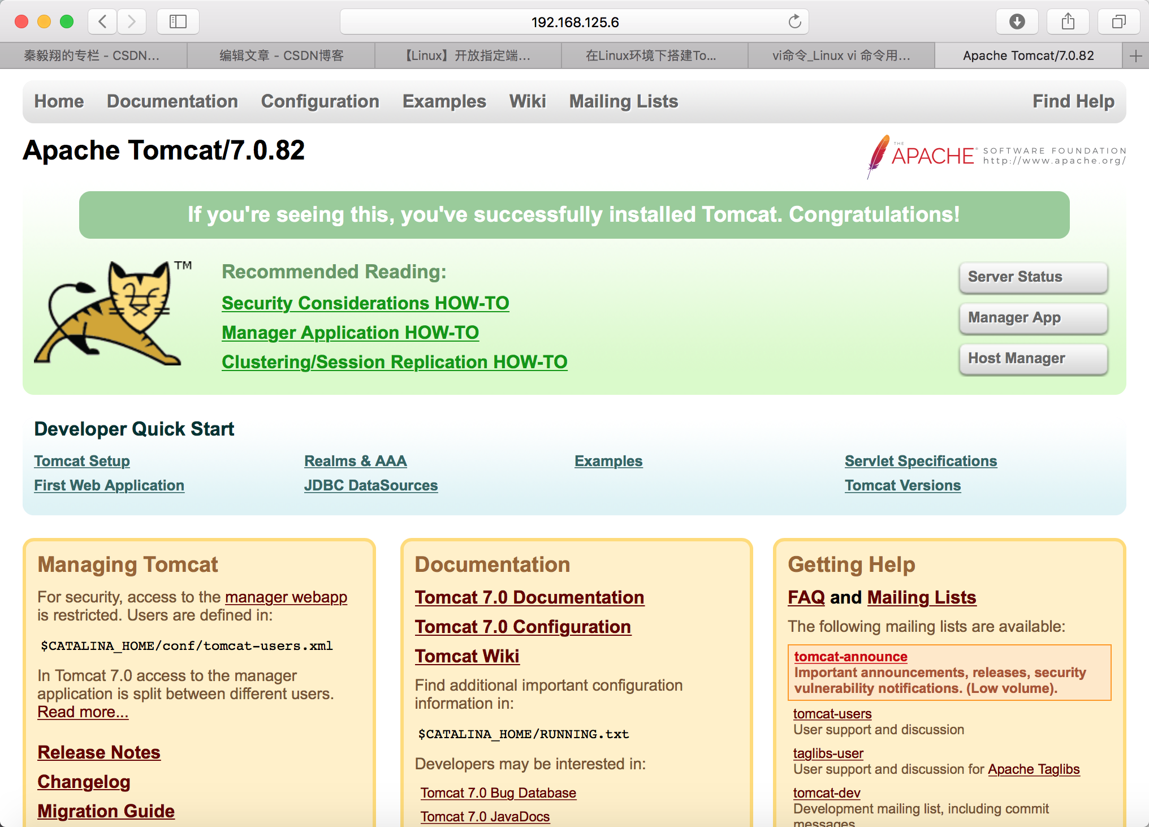Open Clustering/Session Replication HOW-TO link
The image size is (1149, 827).
tap(394, 362)
